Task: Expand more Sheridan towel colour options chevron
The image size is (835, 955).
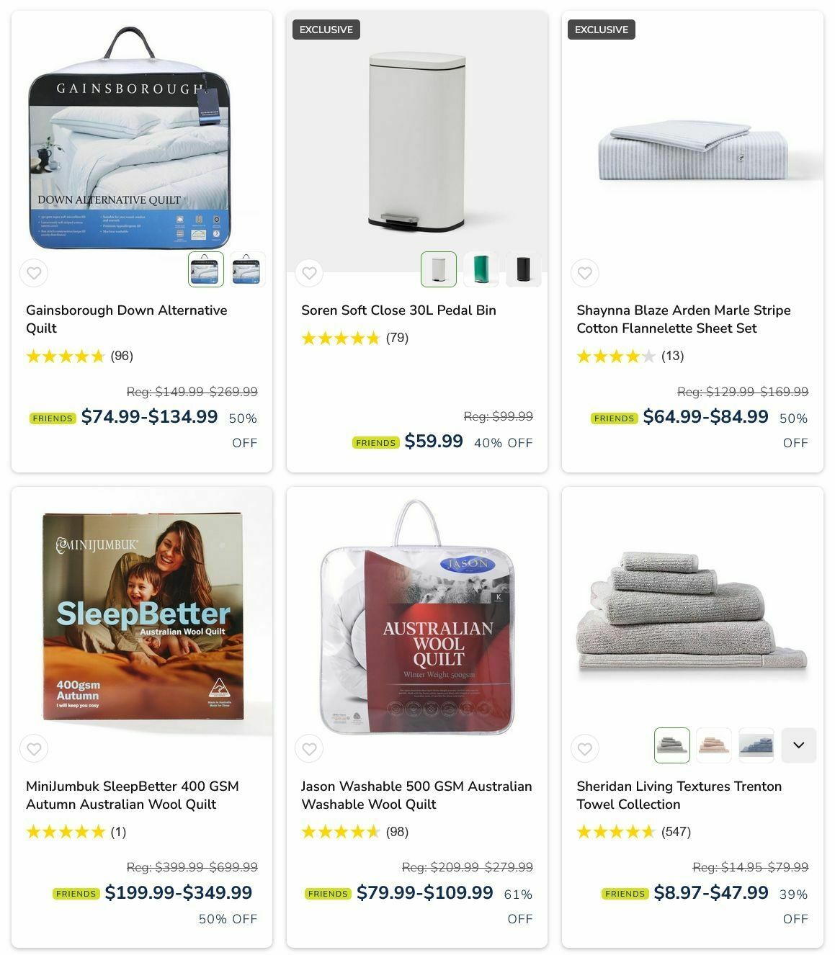Action: 798,745
